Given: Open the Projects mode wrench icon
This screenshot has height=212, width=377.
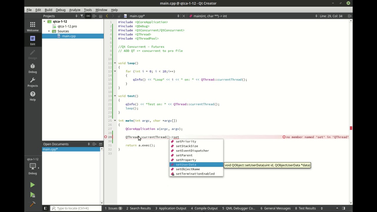Looking at the screenshot, I should [33, 82].
